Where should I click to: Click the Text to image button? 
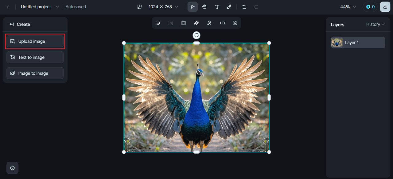(35, 57)
